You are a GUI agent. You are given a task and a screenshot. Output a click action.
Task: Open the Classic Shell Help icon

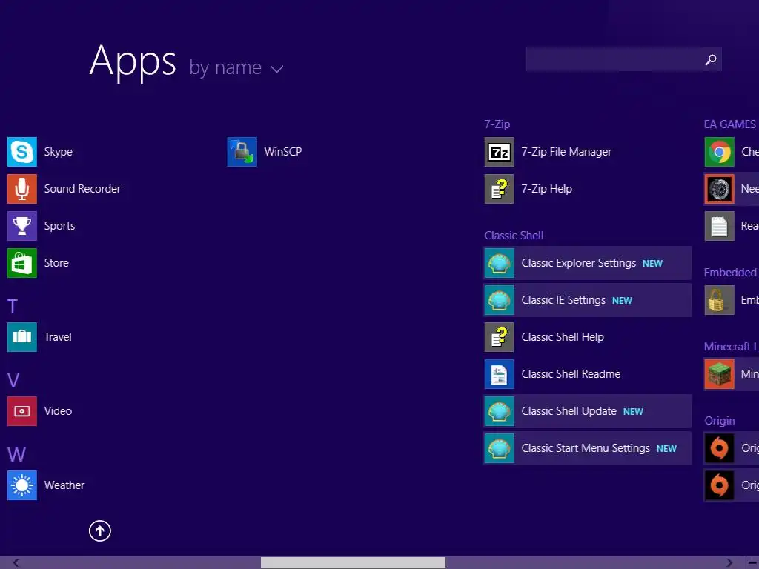click(x=499, y=337)
